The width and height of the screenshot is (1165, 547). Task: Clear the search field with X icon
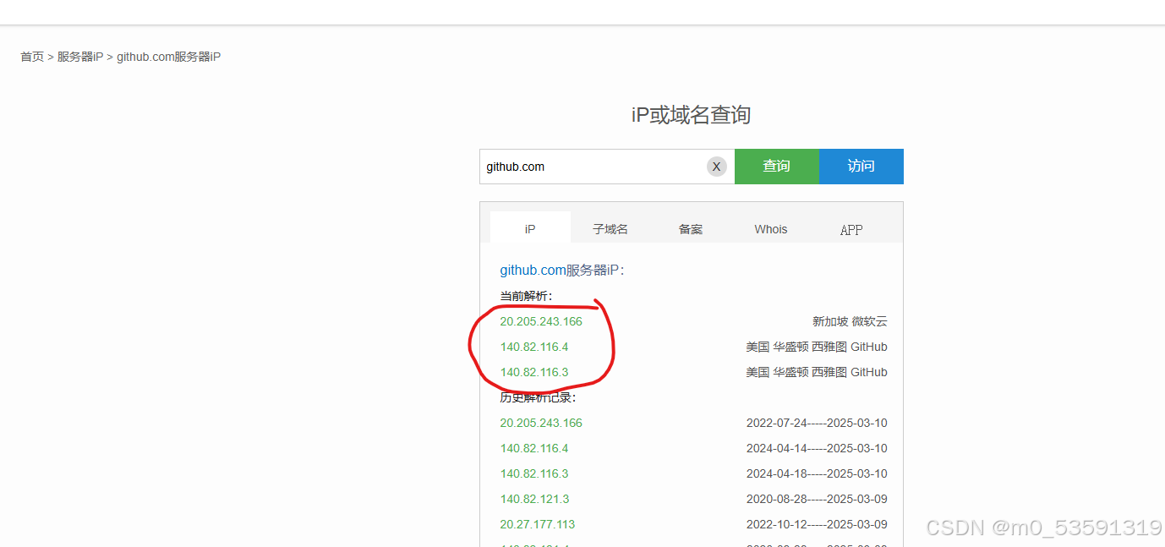click(716, 167)
